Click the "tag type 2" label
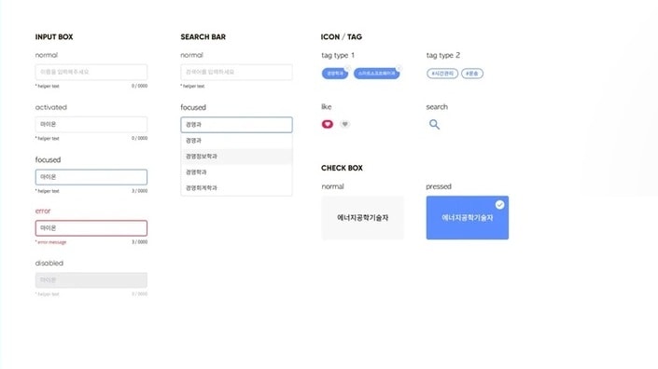 pyautogui.click(x=443, y=55)
